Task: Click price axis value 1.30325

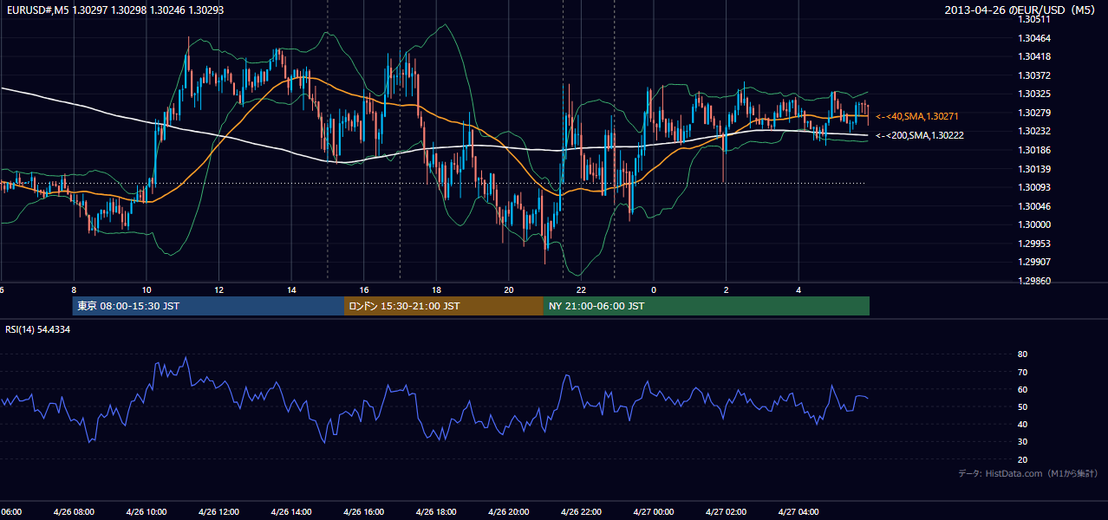Action: pyautogui.click(x=1035, y=94)
